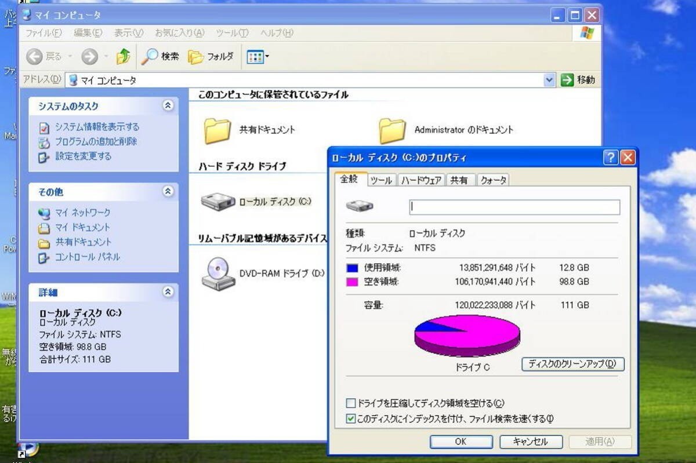Open the 表示(V) menu
Screen dimensions: 696x463
coord(129,33)
